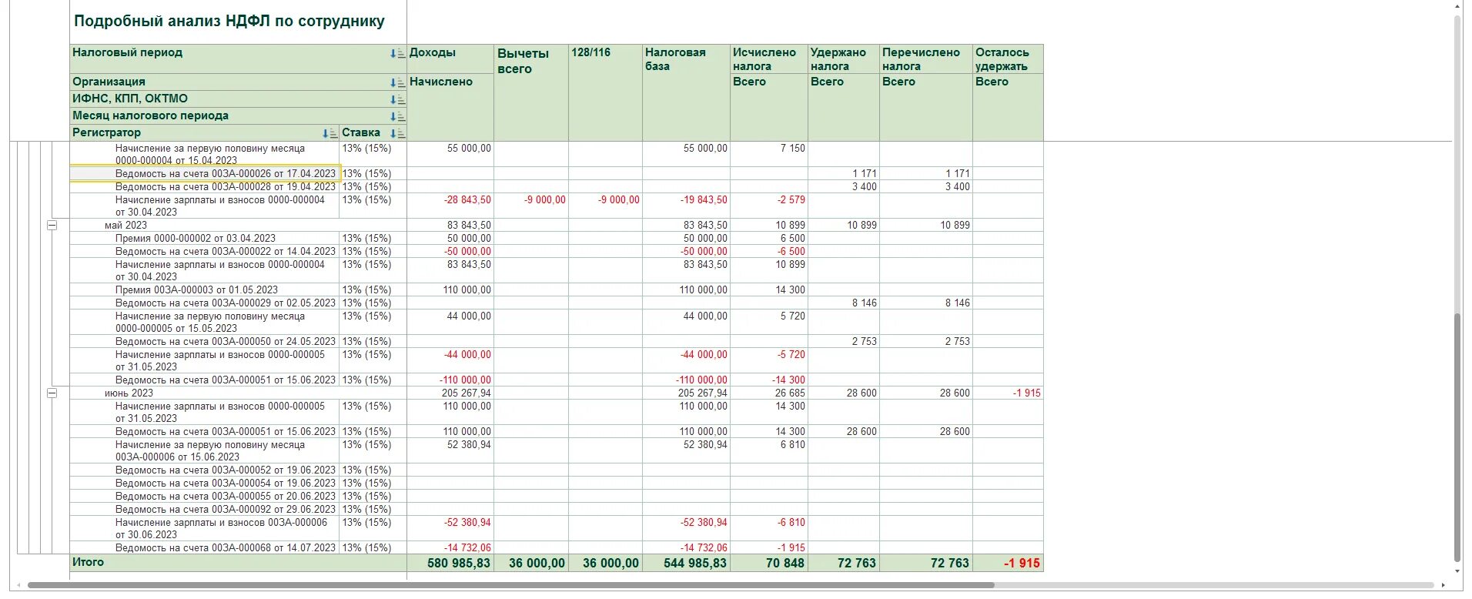Image resolution: width=1472 pixels, height=599 pixels.
Task: Click the scroll-up arrow of vertical scrollbar
Action: (1457, 6)
